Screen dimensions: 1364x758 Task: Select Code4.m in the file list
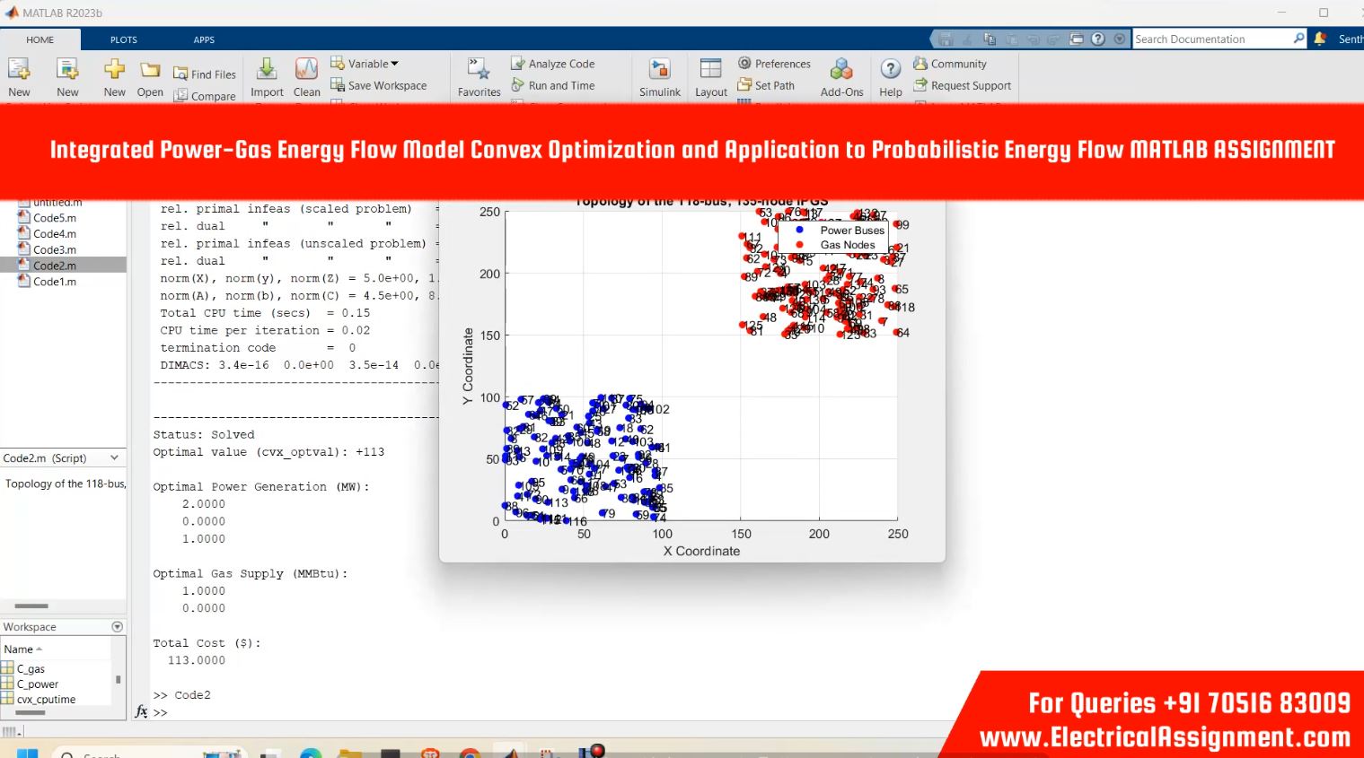[x=54, y=234]
